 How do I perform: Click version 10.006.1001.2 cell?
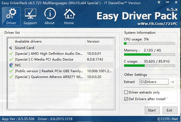99,71
